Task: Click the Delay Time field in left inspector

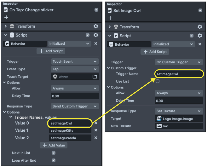Action: [x=75, y=96]
